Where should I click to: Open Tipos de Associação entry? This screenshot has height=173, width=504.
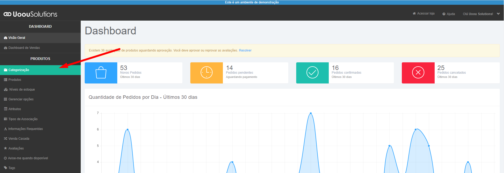pyautogui.click(x=40, y=119)
